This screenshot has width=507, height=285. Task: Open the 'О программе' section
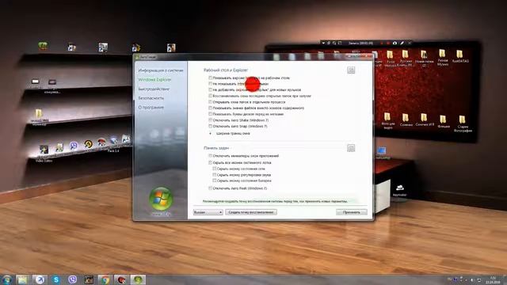point(151,108)
